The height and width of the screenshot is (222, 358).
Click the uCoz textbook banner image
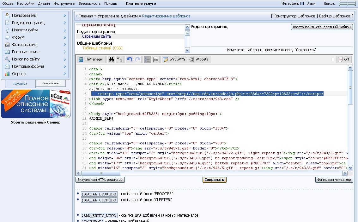coord(36,104)
